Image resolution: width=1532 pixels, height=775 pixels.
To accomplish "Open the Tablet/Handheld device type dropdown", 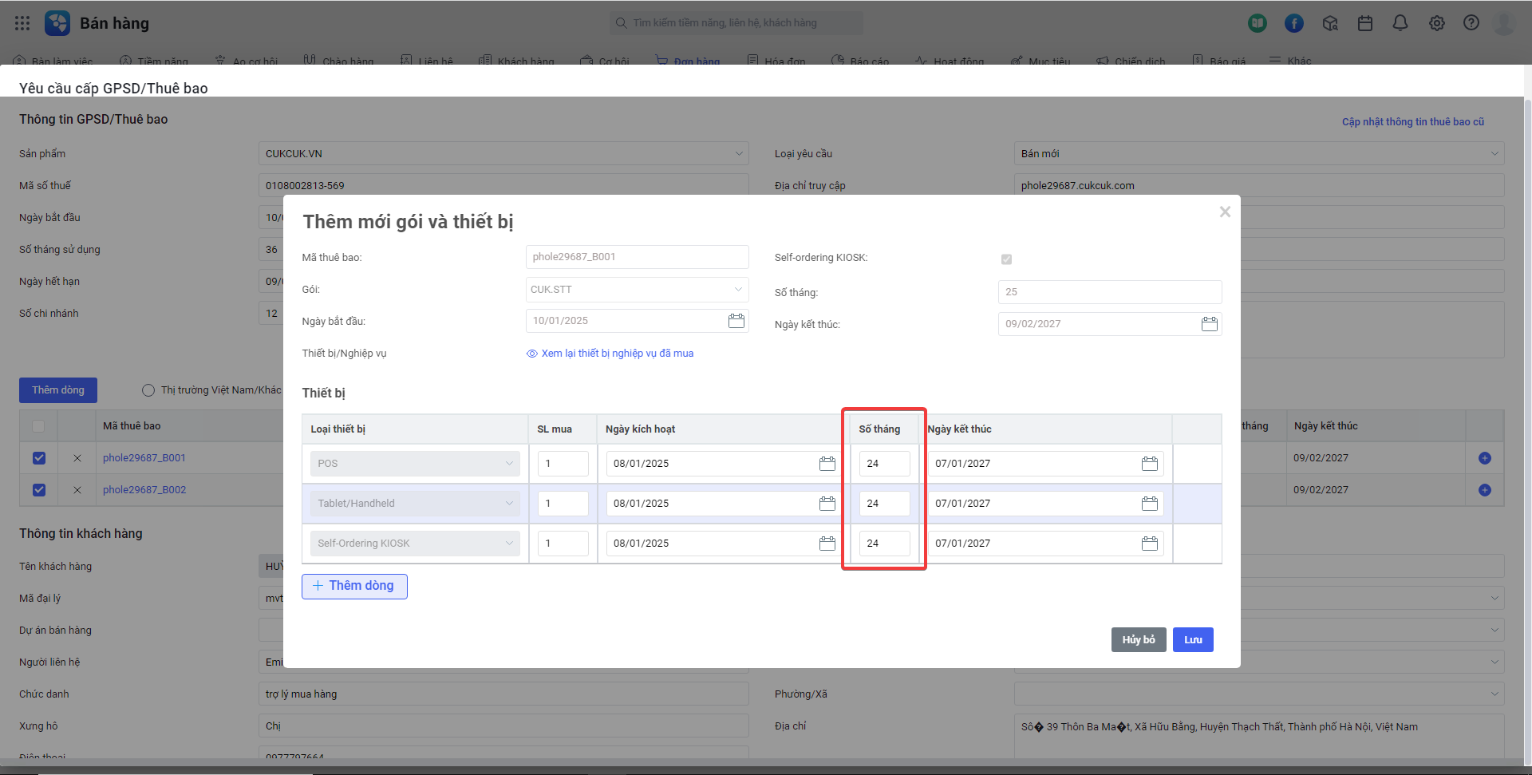I will click(415, 504).
